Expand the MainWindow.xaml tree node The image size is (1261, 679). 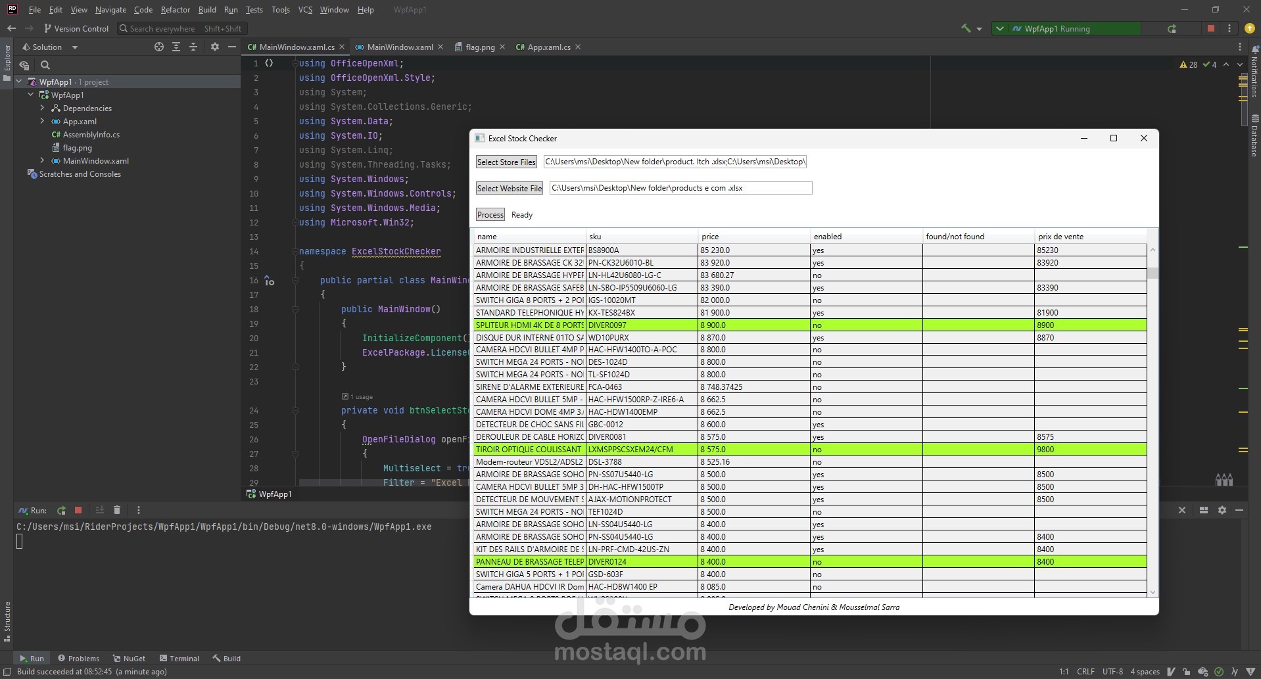click(x=43, y=160)
